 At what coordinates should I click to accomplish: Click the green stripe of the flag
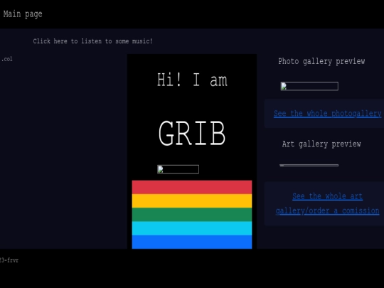coord(192,215)
